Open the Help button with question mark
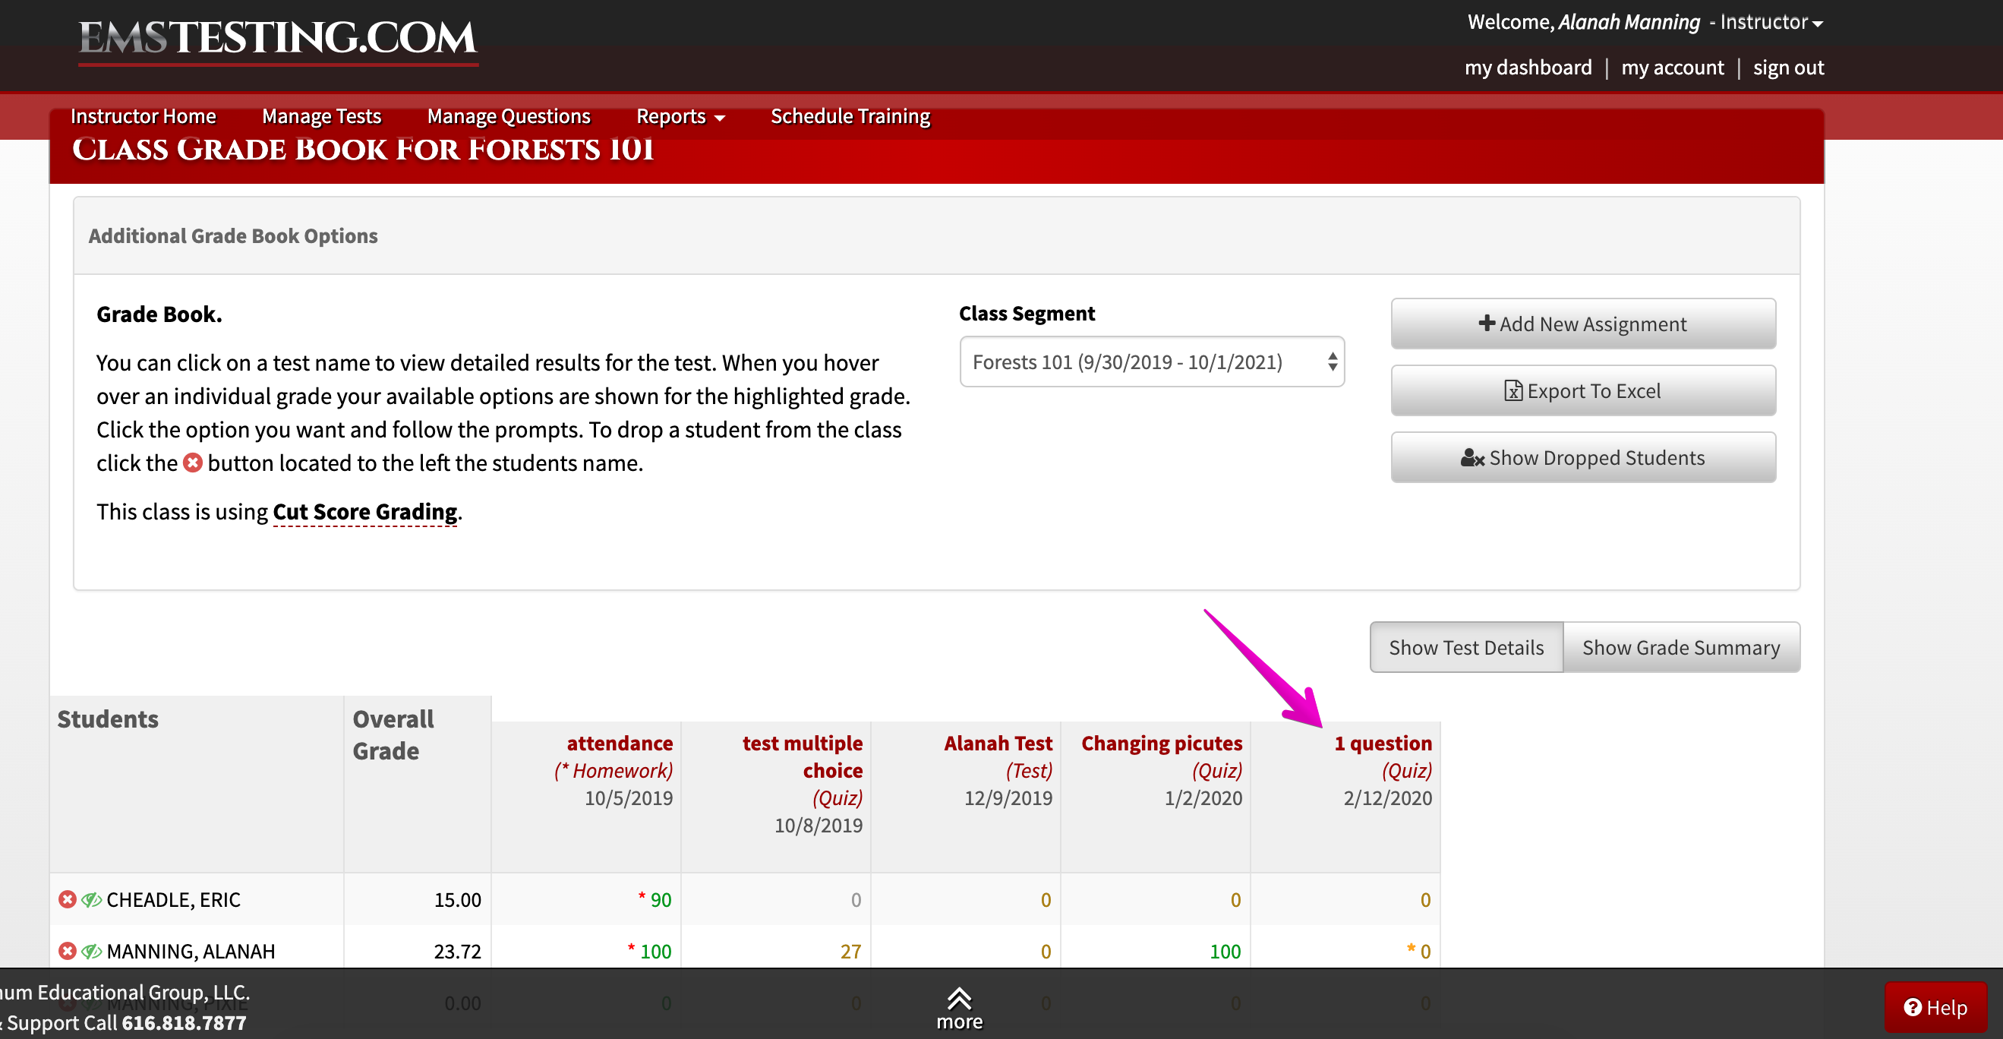The image size is (2003, 1039). [x=1935, y=1008]
